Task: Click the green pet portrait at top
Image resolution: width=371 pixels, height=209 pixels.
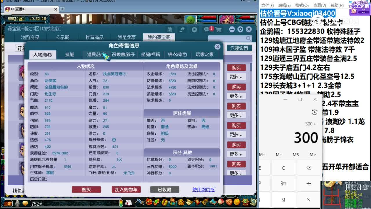Action: tap(190, 19)
